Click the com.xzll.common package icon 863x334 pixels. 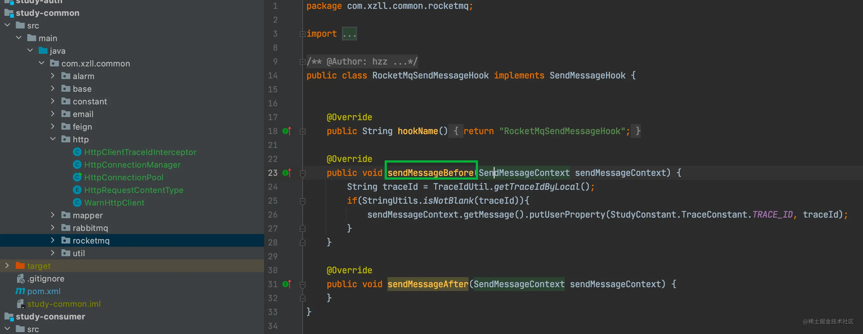coord(54,63)
